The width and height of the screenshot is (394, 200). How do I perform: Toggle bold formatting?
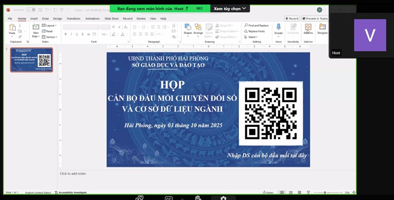pyautogui.click(x=66, y=34)
